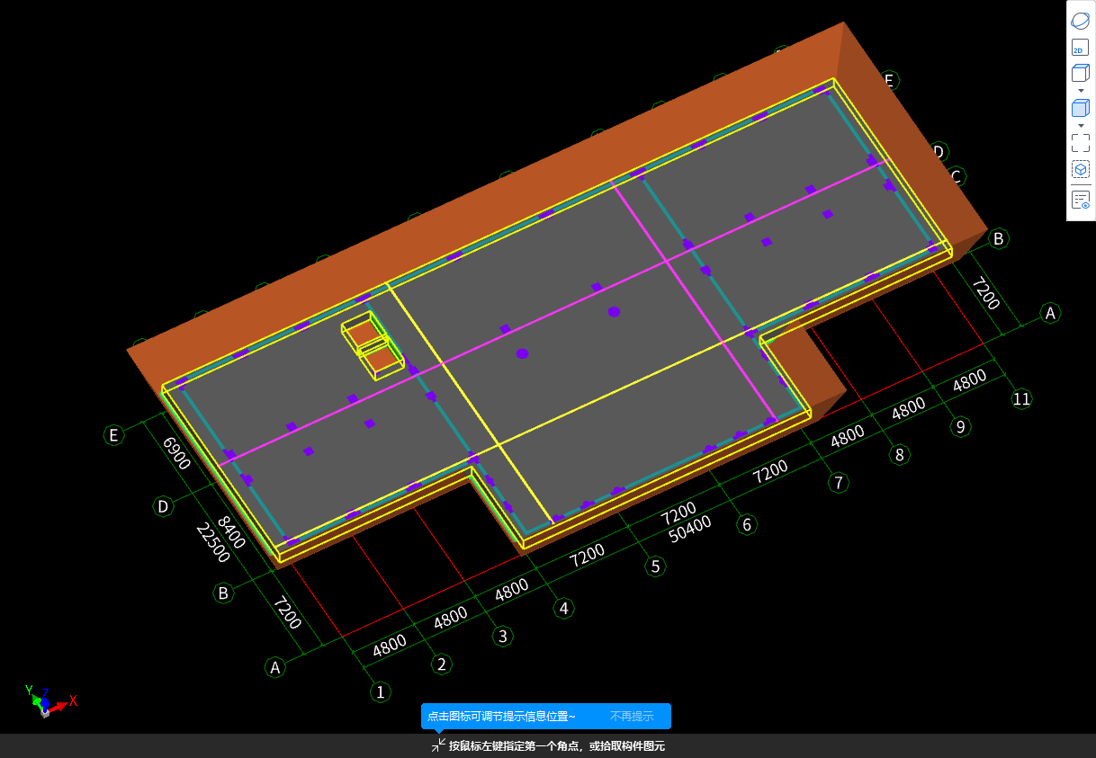The width and height of the screenshot is (1096, 758).
Task: Click the dashed-frame zoom extents icon
Action: (1081, 142)
